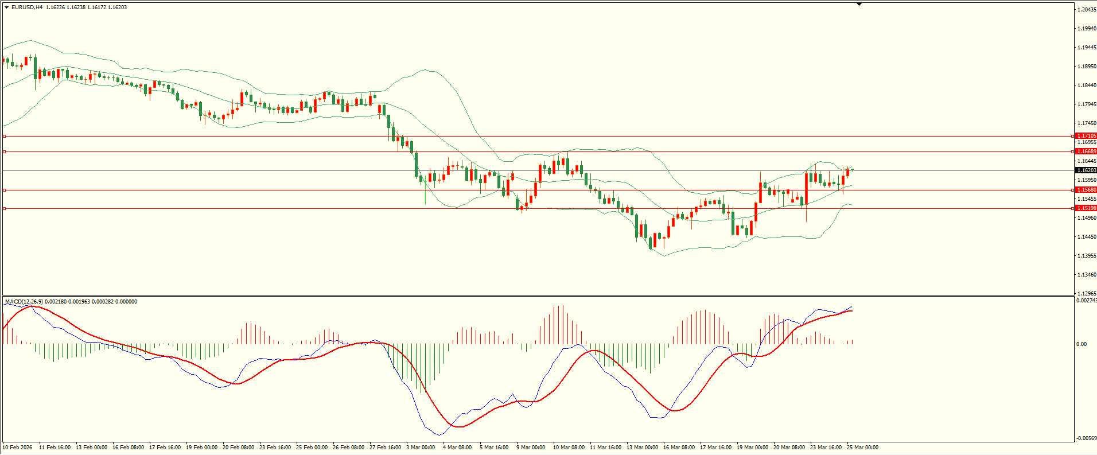Click the chart menu triangle beside EURUSD,H4
The image size is (1097, 455).
click(6, 7)
